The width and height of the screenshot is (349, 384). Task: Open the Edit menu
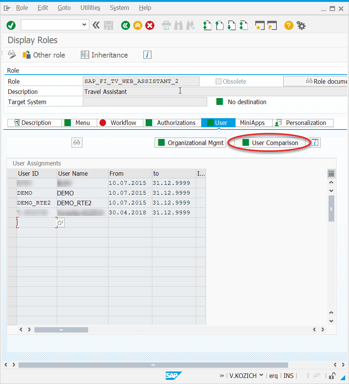(x=43, y=8)
